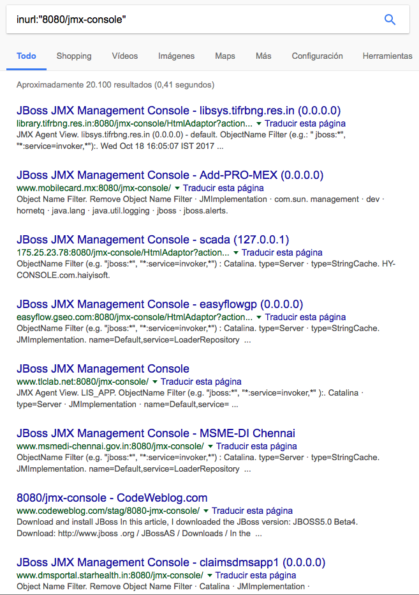
Task: Expand dropdown arrow beside library.tifrbng.res.in URL
Action: pyautogui.click(x=258, y=124)
